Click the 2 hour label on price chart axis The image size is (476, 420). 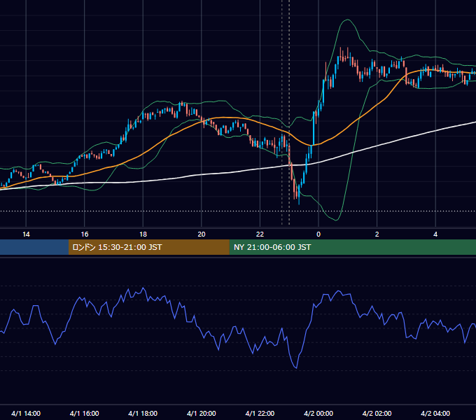(x=377, y=234)
